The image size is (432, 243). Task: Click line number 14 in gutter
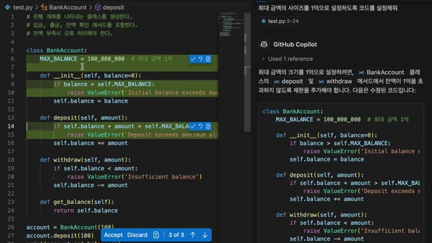point(11,126)
